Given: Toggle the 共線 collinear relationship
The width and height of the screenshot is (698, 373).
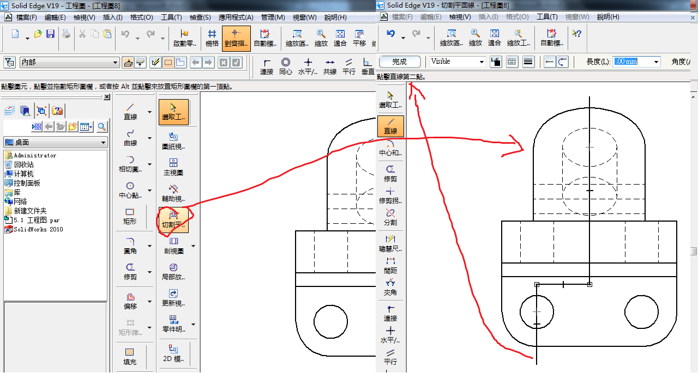Looking at the screenshot, I should click(x=330, y=66).
